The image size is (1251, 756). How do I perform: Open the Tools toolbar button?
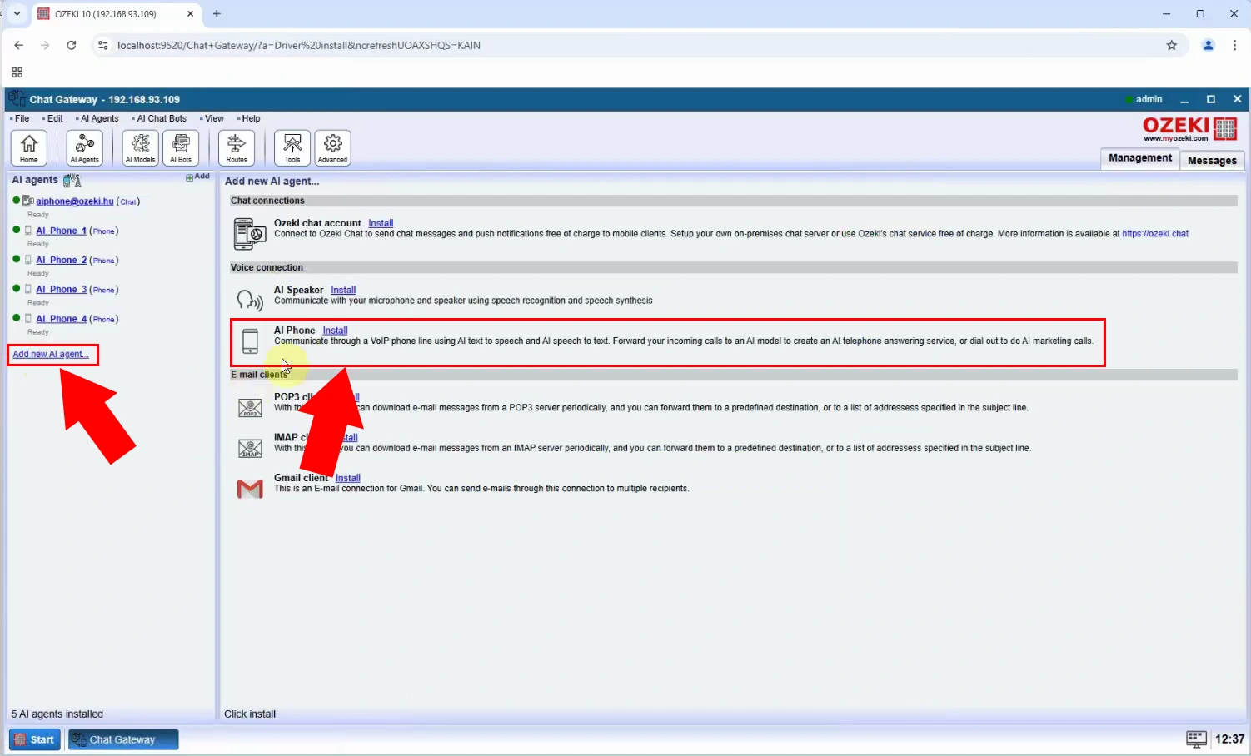292,147
